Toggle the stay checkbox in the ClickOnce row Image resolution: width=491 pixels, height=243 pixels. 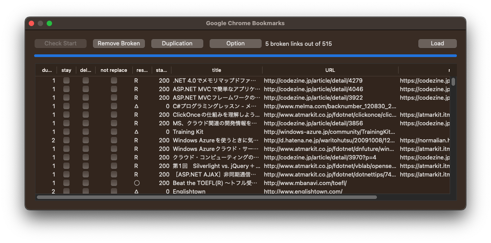(x=66, y=115)
